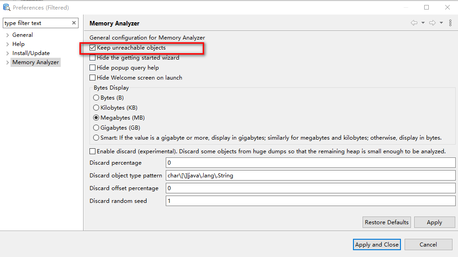458x257 pixels.
Task: Close the Preferences window
Action: (x=447, y=7)
